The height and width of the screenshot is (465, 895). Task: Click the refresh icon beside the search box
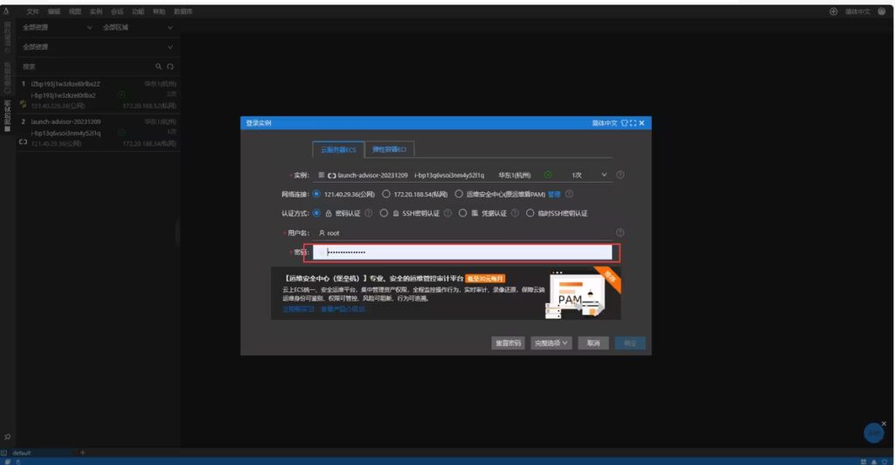click(x=170, y=66)
